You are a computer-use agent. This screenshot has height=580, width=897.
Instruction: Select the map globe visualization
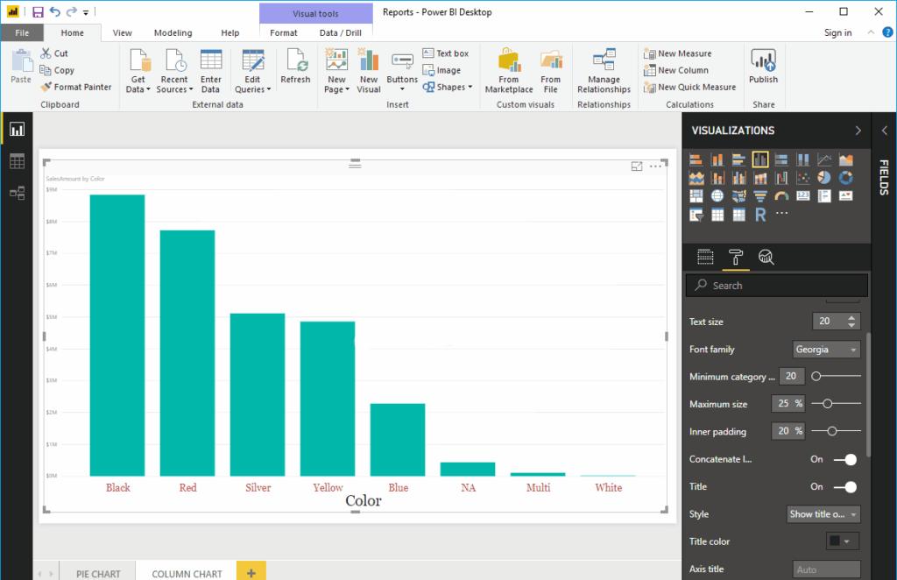717,196
